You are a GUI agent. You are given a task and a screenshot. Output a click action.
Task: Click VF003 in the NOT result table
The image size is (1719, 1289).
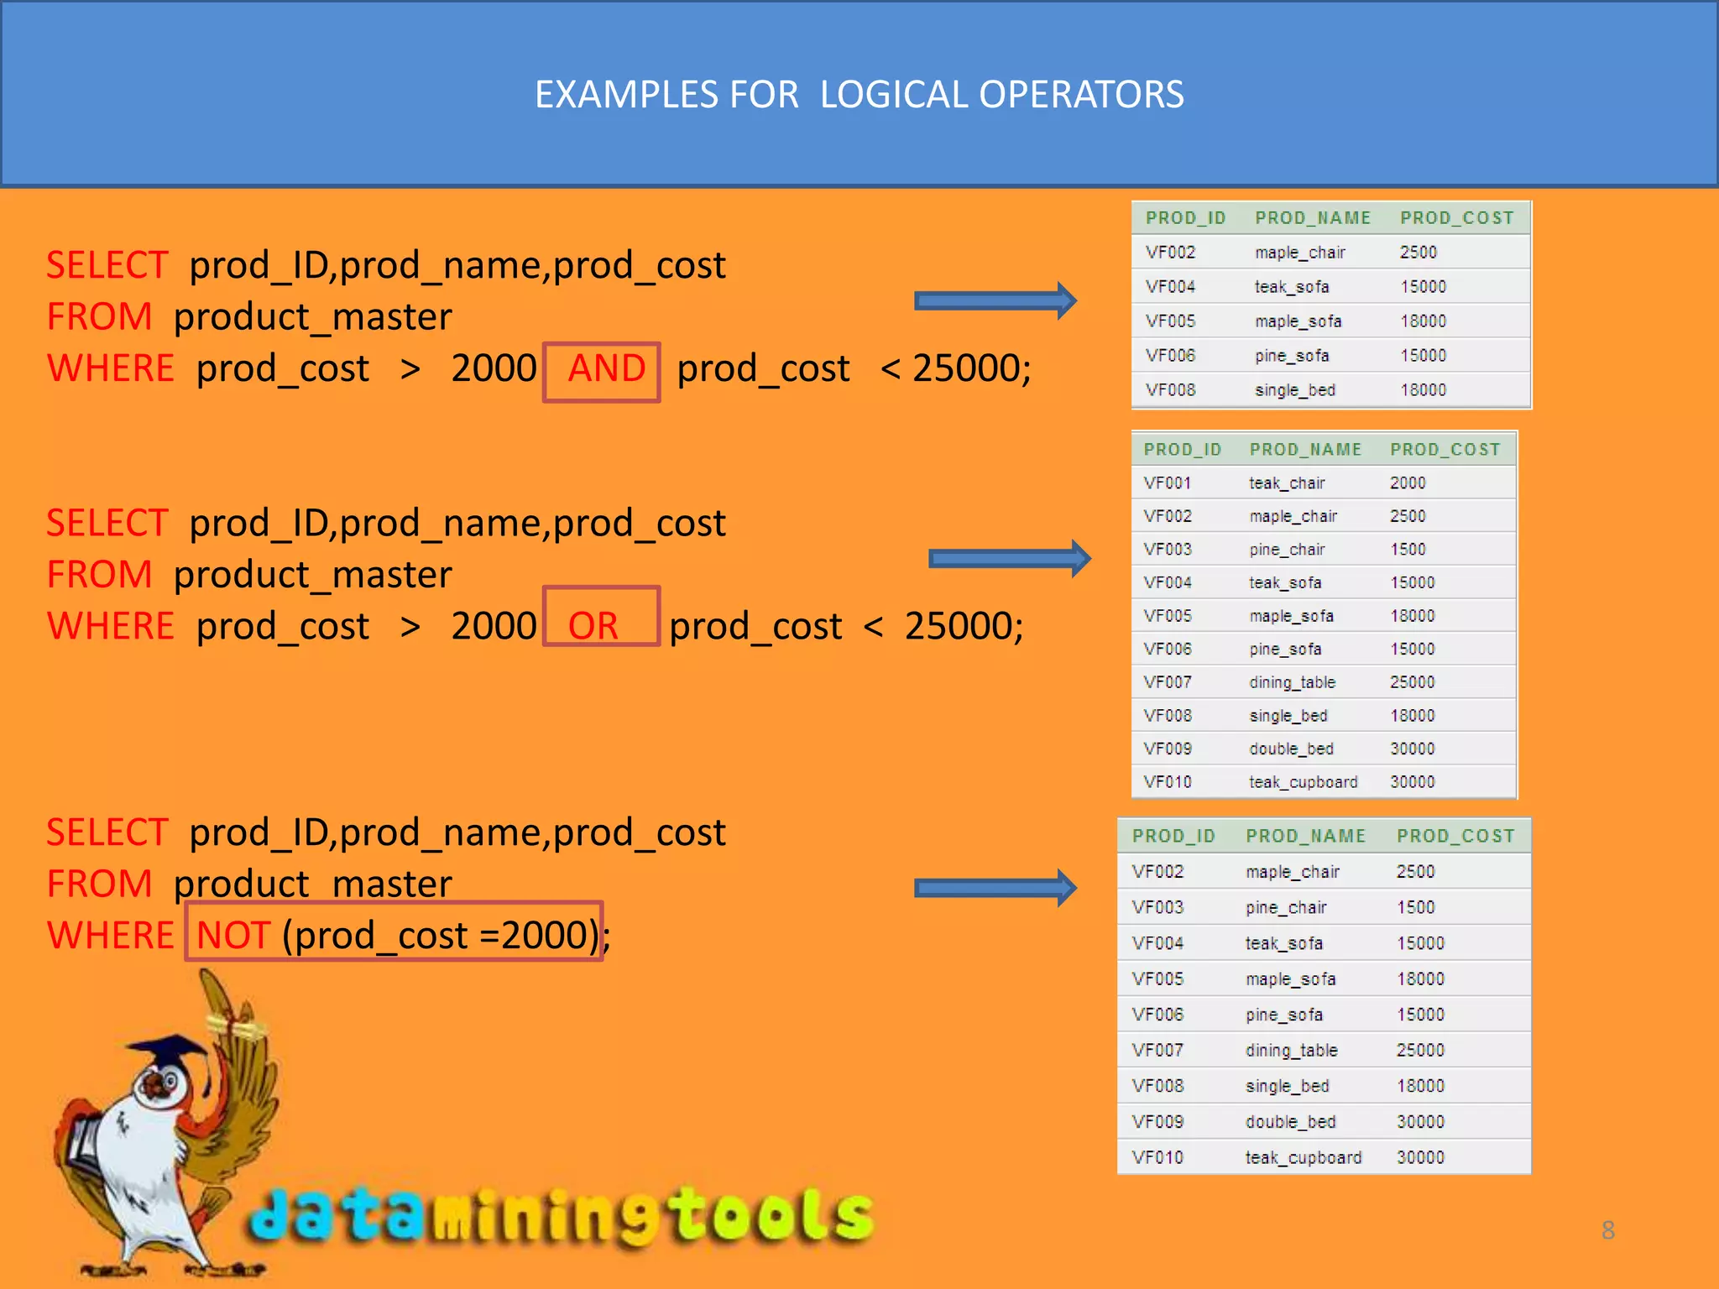point(1157,907)
